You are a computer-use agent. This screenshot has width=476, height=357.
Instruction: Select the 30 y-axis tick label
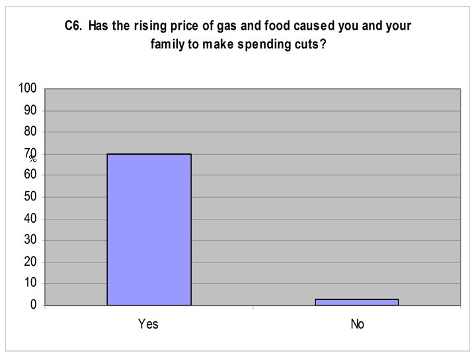click(x=30, y=241)
